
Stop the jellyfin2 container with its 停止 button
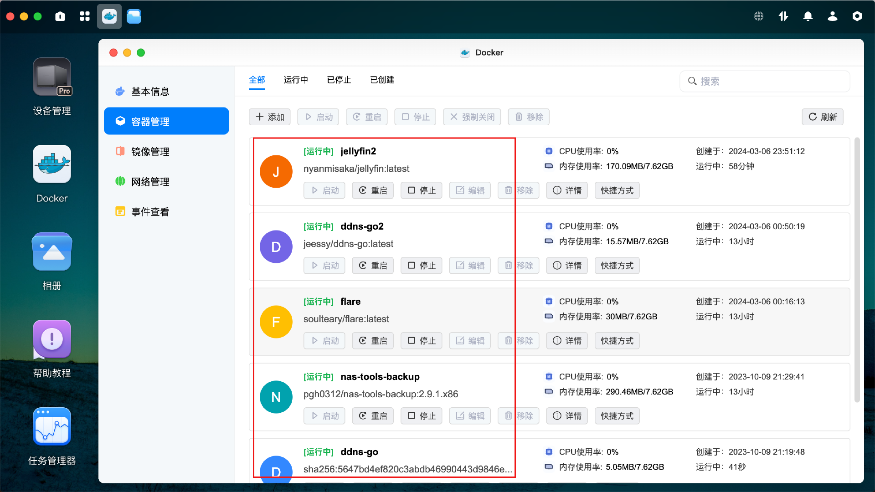[x=421, y=190]
